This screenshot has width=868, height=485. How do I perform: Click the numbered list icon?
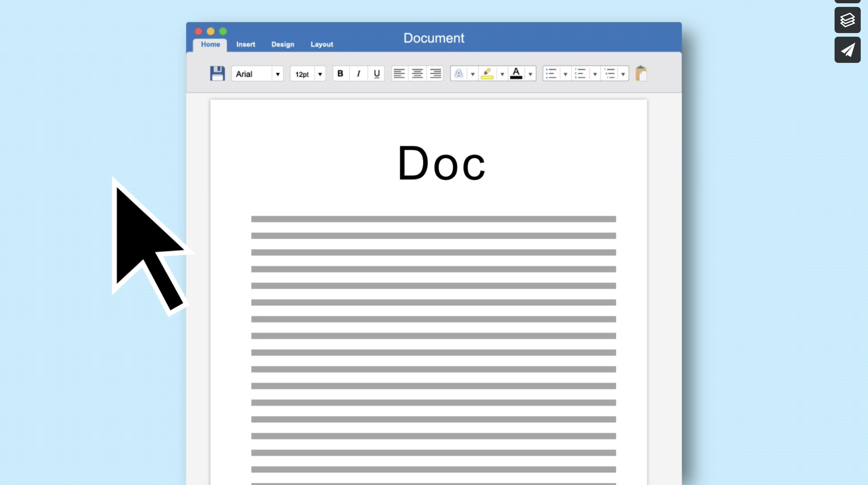tap(580, 74)
